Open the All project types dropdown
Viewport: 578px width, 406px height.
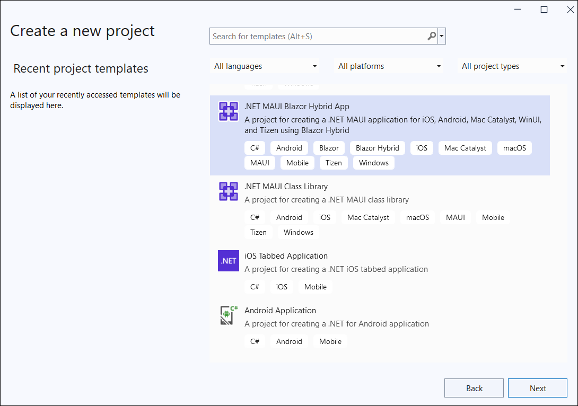[512, 66]
